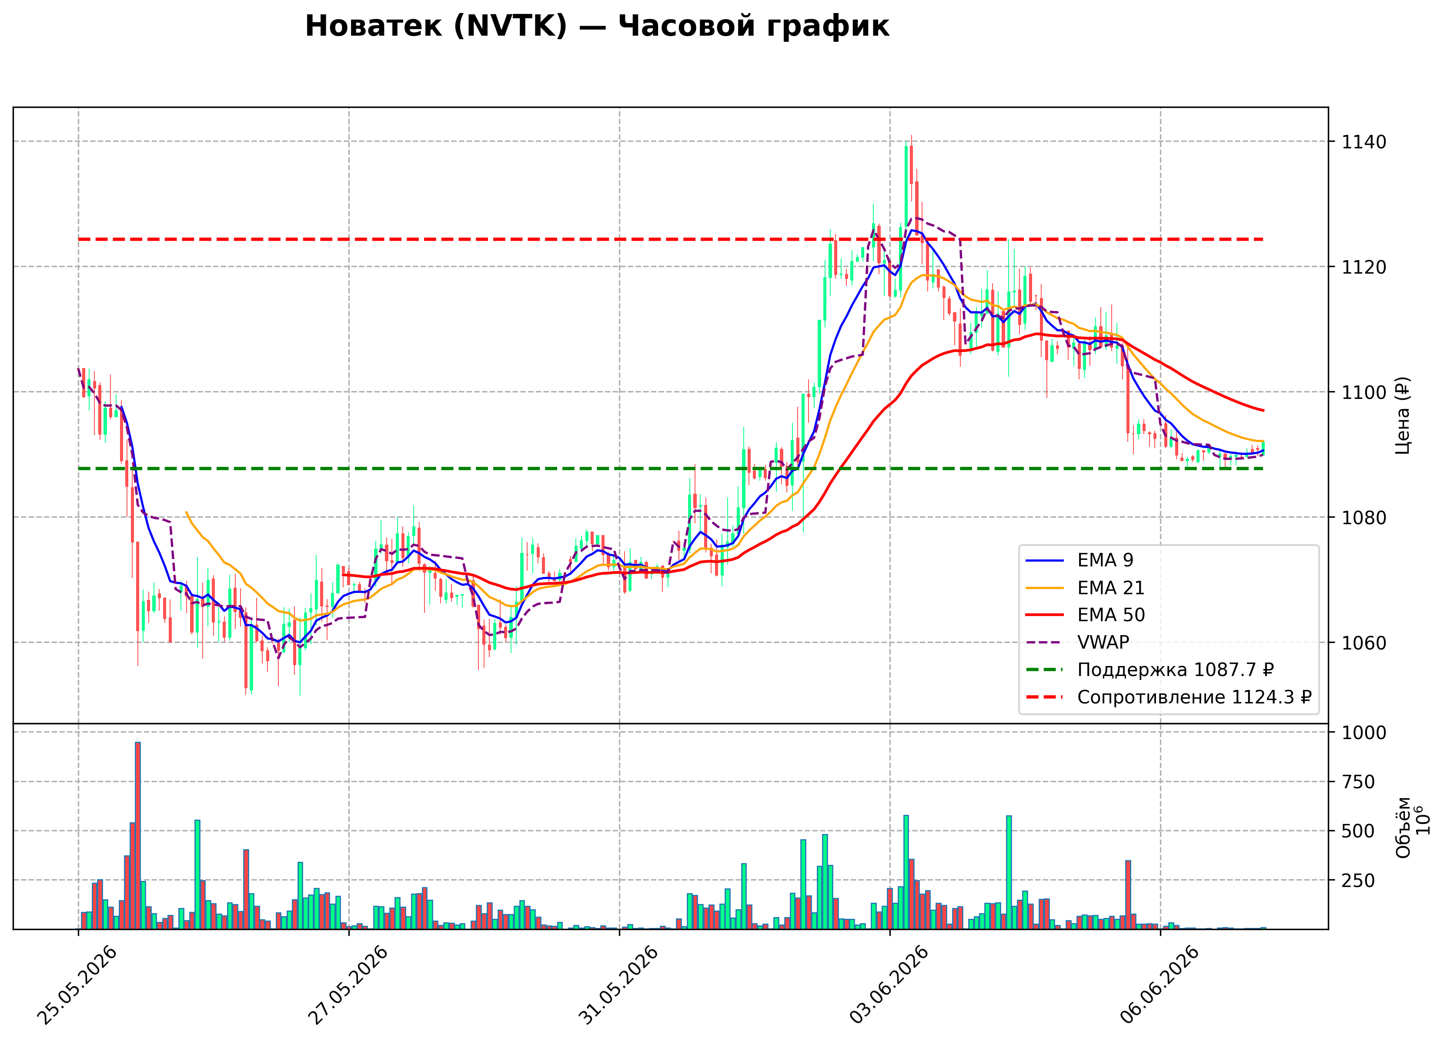Select the "EMA 50" legend label

(1111, 615)
